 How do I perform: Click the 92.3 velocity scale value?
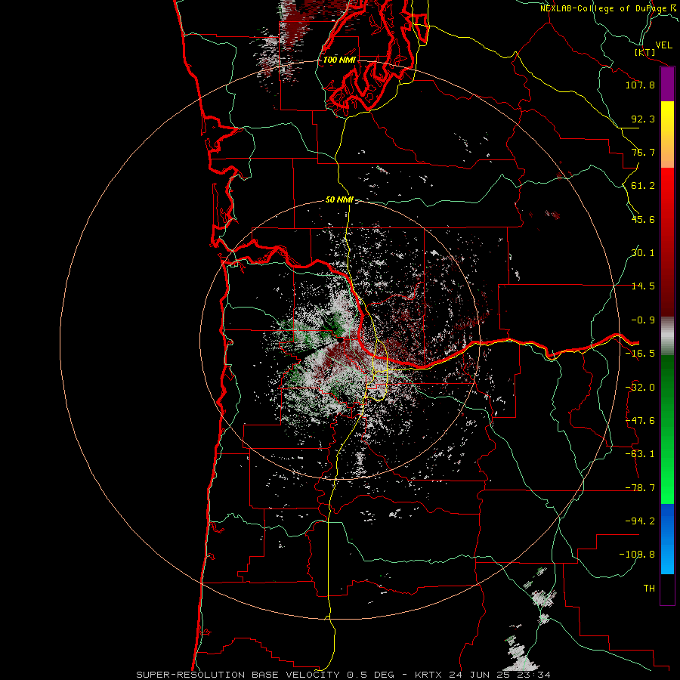[643, 119]
